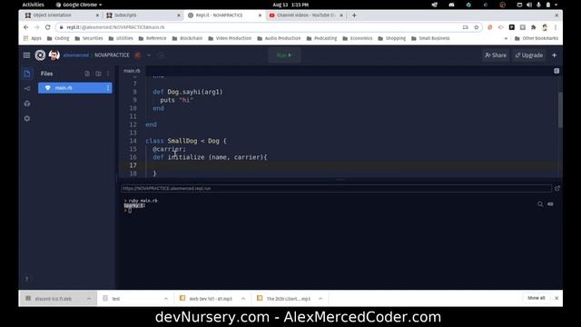This screenshot has width=581, height=327.
Task: Expand Web Dev 101 mp3 download options
Action: point(243,299)
